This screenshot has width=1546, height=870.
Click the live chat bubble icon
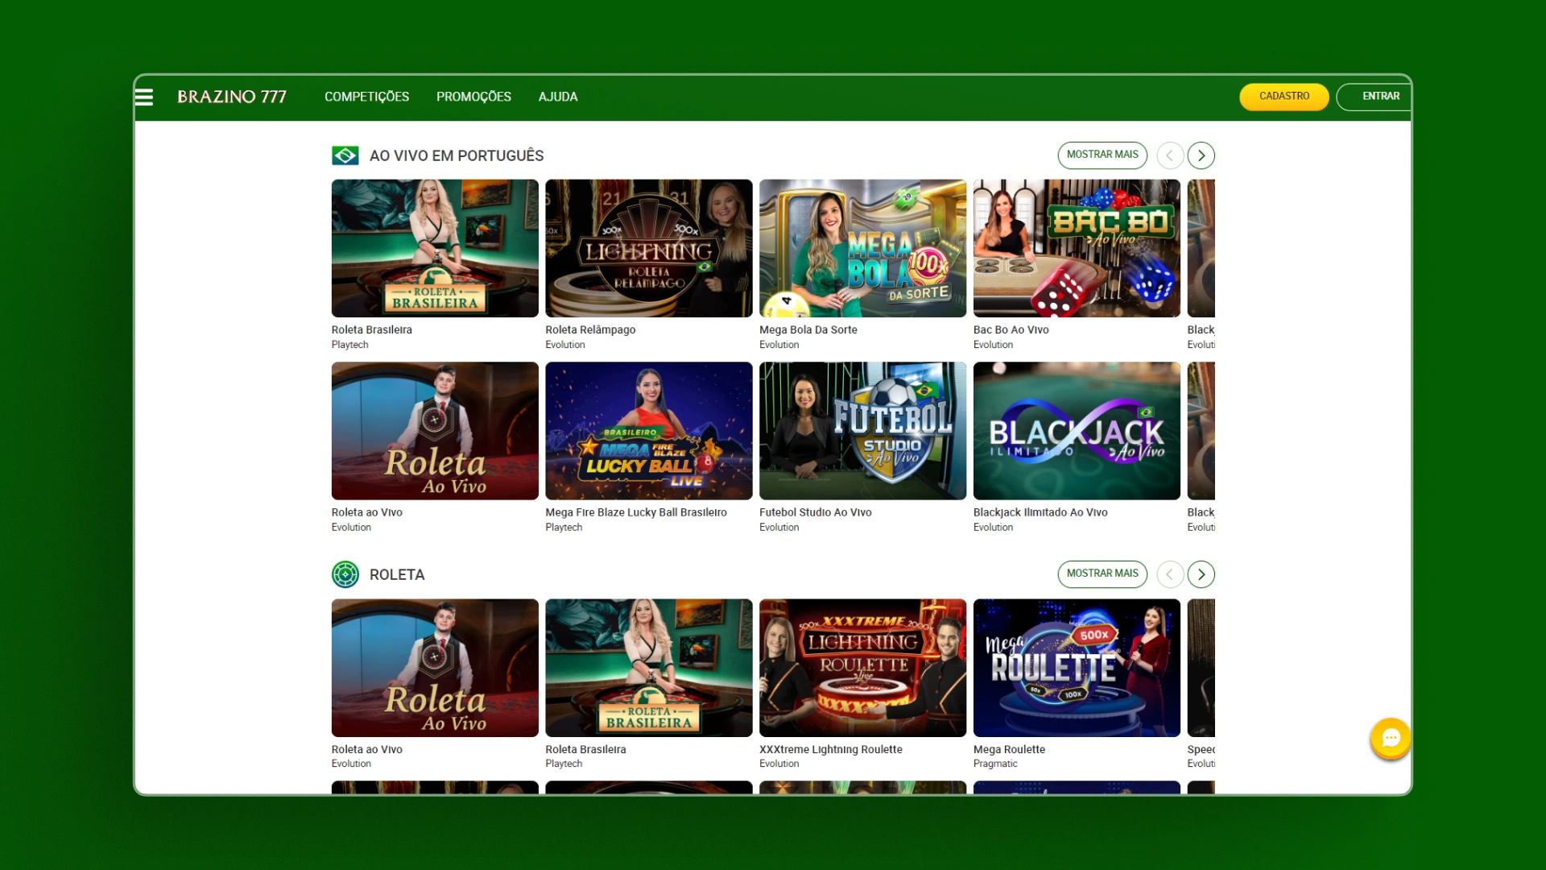[1391, 738]
